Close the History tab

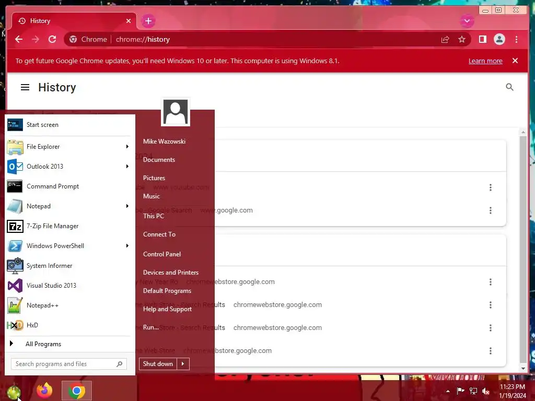129,21
